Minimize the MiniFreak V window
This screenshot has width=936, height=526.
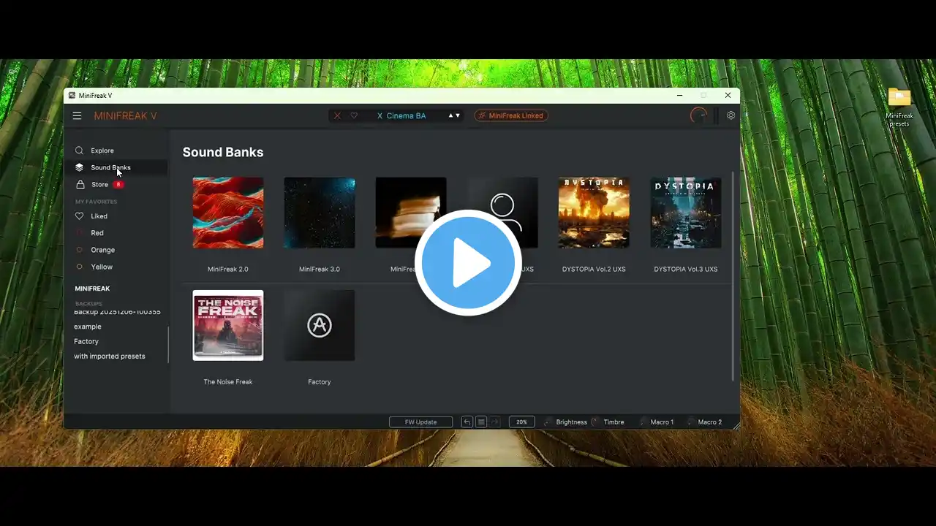680,96
